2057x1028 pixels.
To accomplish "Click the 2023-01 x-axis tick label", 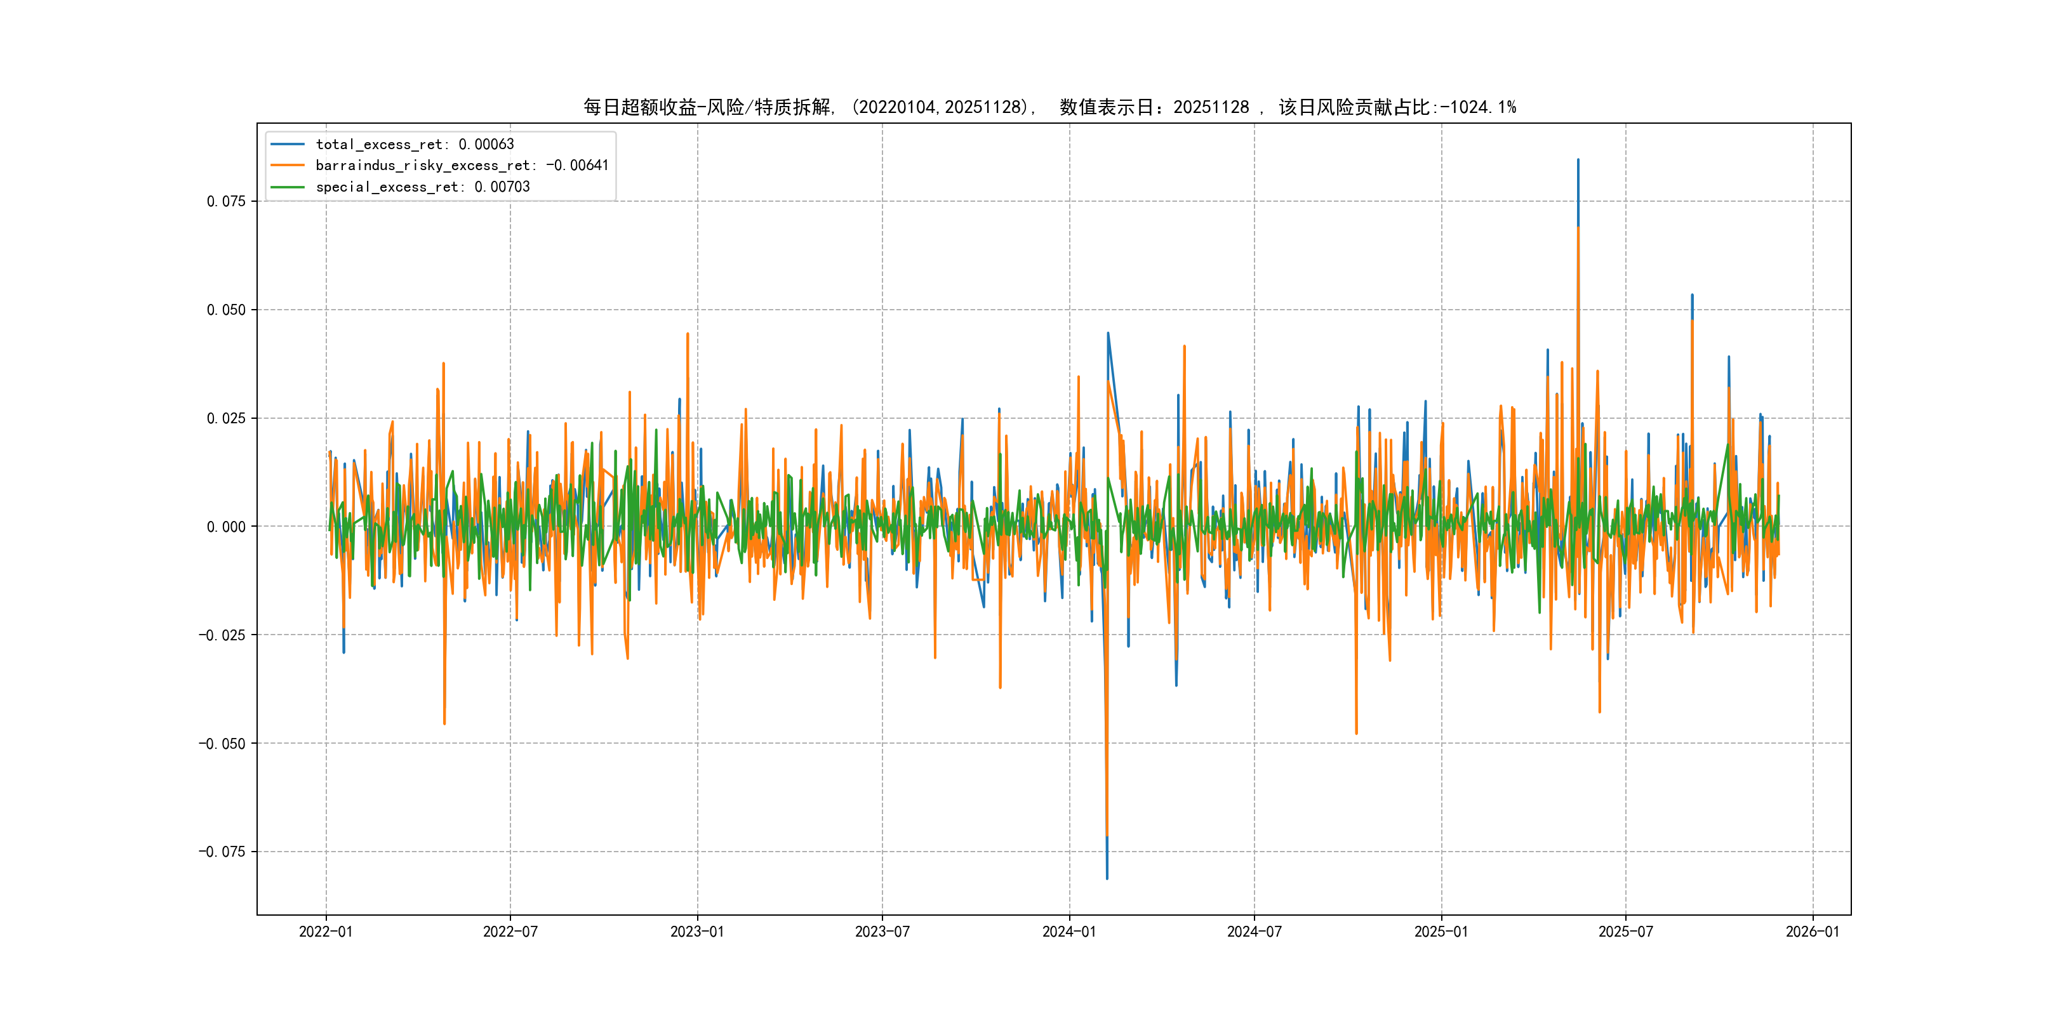I will point(697,932).
